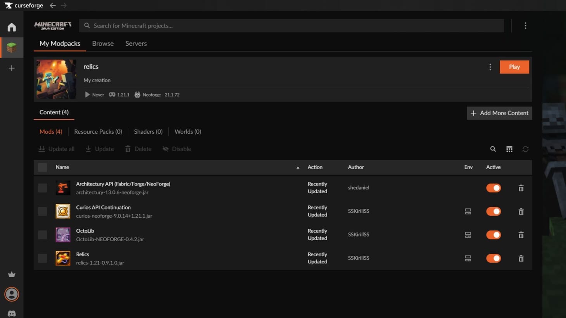Delete the Relics mod with trash icon

(521, 258)
